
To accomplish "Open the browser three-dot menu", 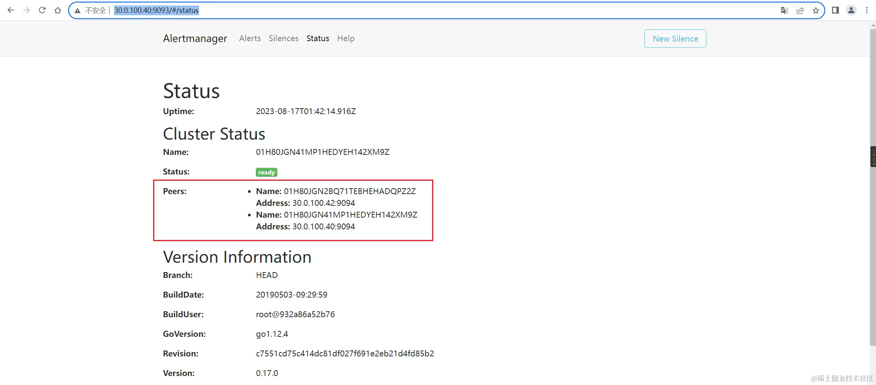I will click(867, 10).
